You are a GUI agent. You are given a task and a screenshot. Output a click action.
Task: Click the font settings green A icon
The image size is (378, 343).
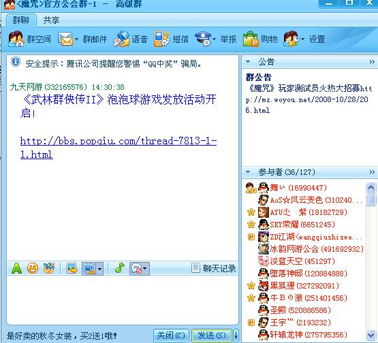[x=16, y=268]
